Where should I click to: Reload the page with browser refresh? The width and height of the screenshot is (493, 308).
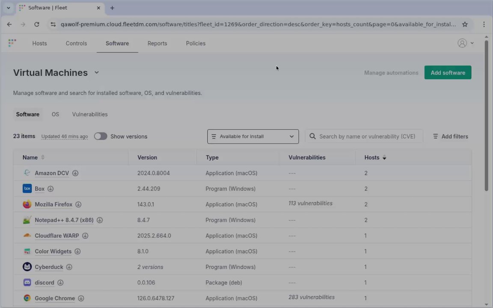37,24
